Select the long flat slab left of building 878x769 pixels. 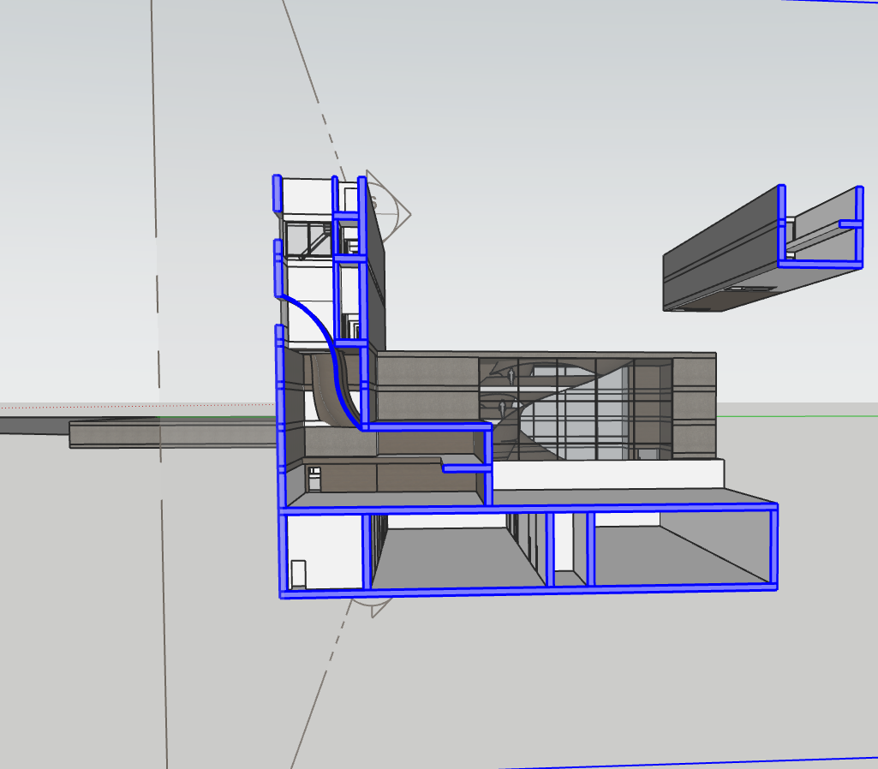click(x=172, y=434)
